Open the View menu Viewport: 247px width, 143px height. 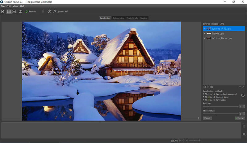coord(15,6)
